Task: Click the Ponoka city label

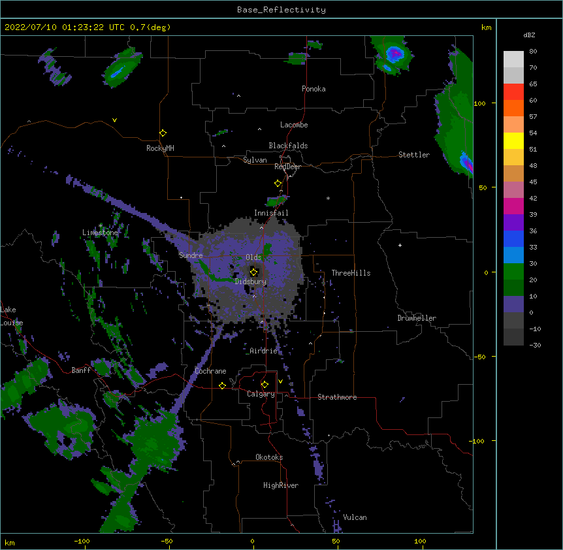Action: [314, 89]
